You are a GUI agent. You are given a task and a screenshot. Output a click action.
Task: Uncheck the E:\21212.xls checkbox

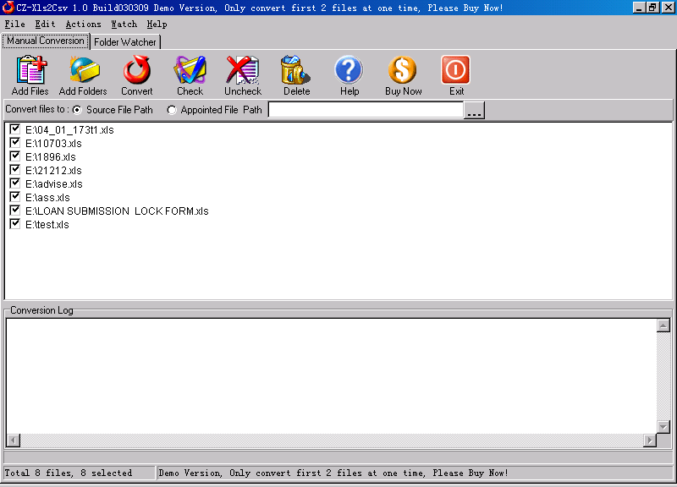pos(15,170)
